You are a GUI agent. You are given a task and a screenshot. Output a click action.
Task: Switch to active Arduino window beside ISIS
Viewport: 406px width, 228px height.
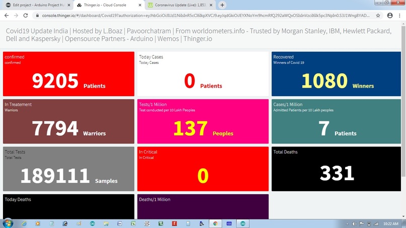tap(243, 223)
